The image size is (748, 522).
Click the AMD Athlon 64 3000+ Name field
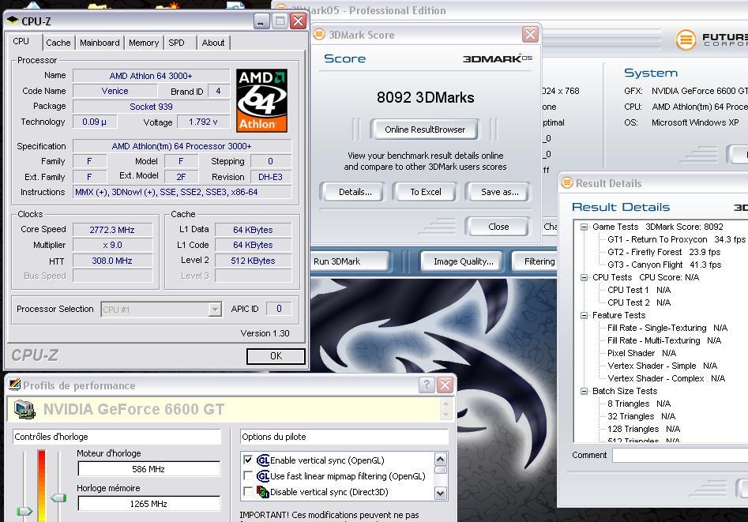tap(151, 75)
